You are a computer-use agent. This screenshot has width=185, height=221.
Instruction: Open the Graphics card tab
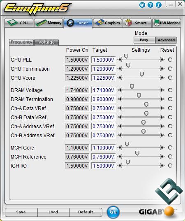[108, 23]
